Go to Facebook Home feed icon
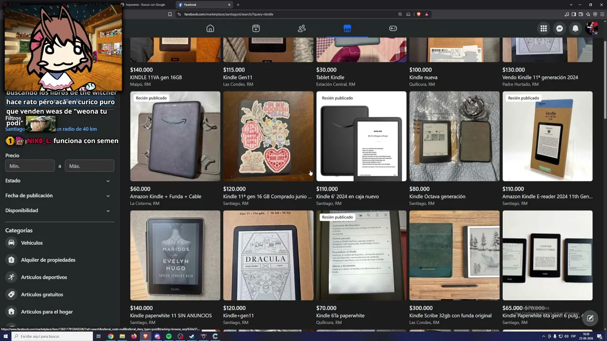This screenshot has width=607, height=341. click(x=210, y=28)
